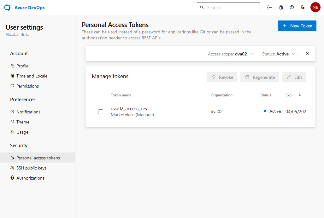The height and width of the screenshot is (218, 324).
Task: Open the work items checklist icon
Action: [270, 8]
